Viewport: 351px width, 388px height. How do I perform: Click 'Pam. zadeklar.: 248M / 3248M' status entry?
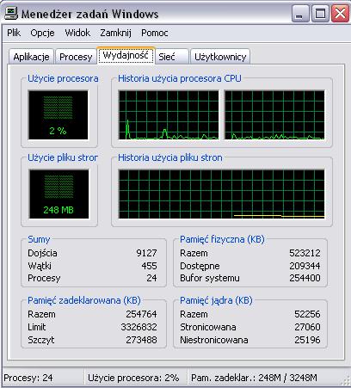pos(254,378)
